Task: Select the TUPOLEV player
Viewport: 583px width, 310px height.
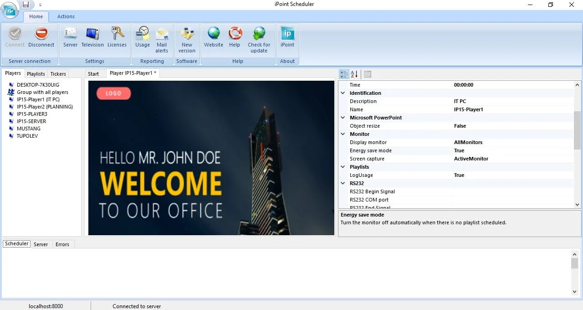Action: 27,136
